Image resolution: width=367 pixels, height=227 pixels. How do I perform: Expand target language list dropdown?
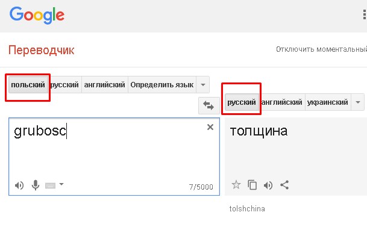[357, 102]
